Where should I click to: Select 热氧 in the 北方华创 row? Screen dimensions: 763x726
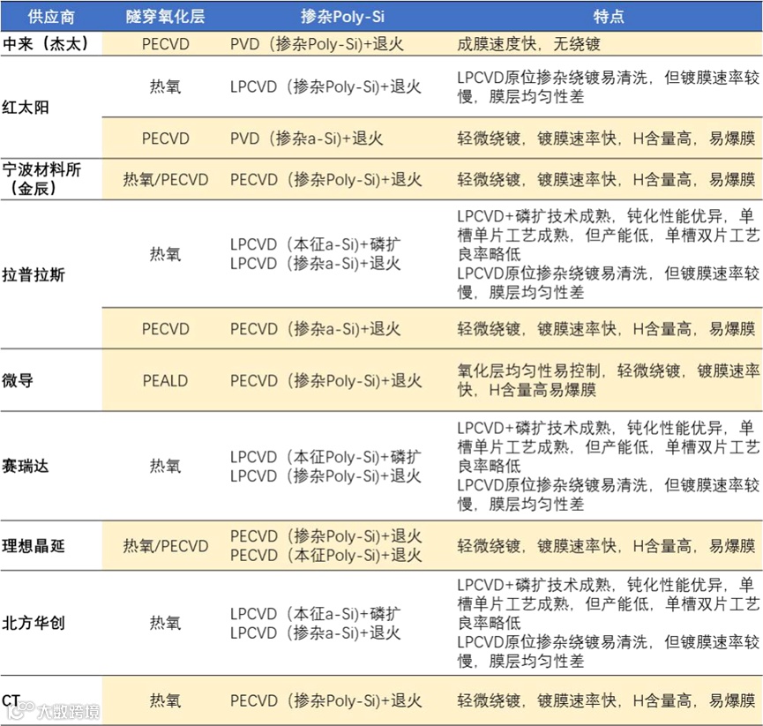pyautogui.click(x=166, y=623)
